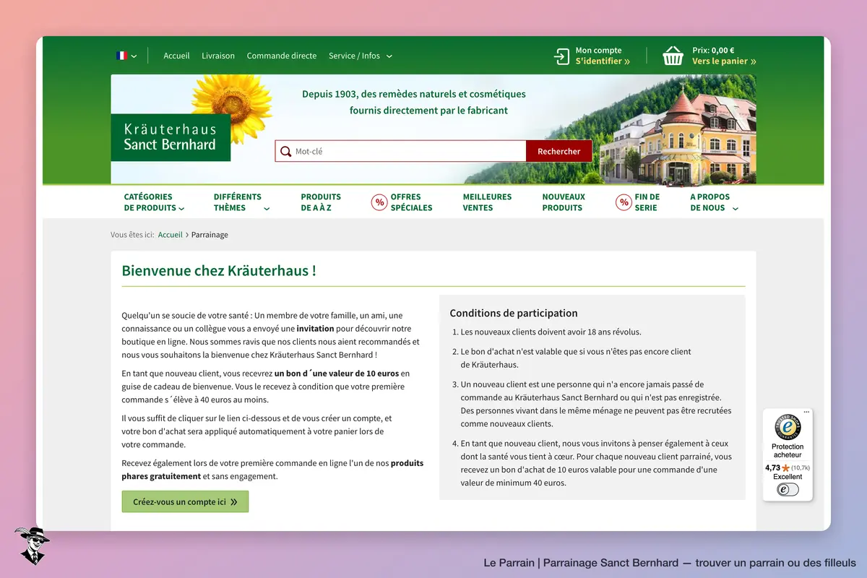Expand the Service / Infos dropdown
Image resolution: width=867 pixels, height=578 pixels.
(x=360, y=56)
